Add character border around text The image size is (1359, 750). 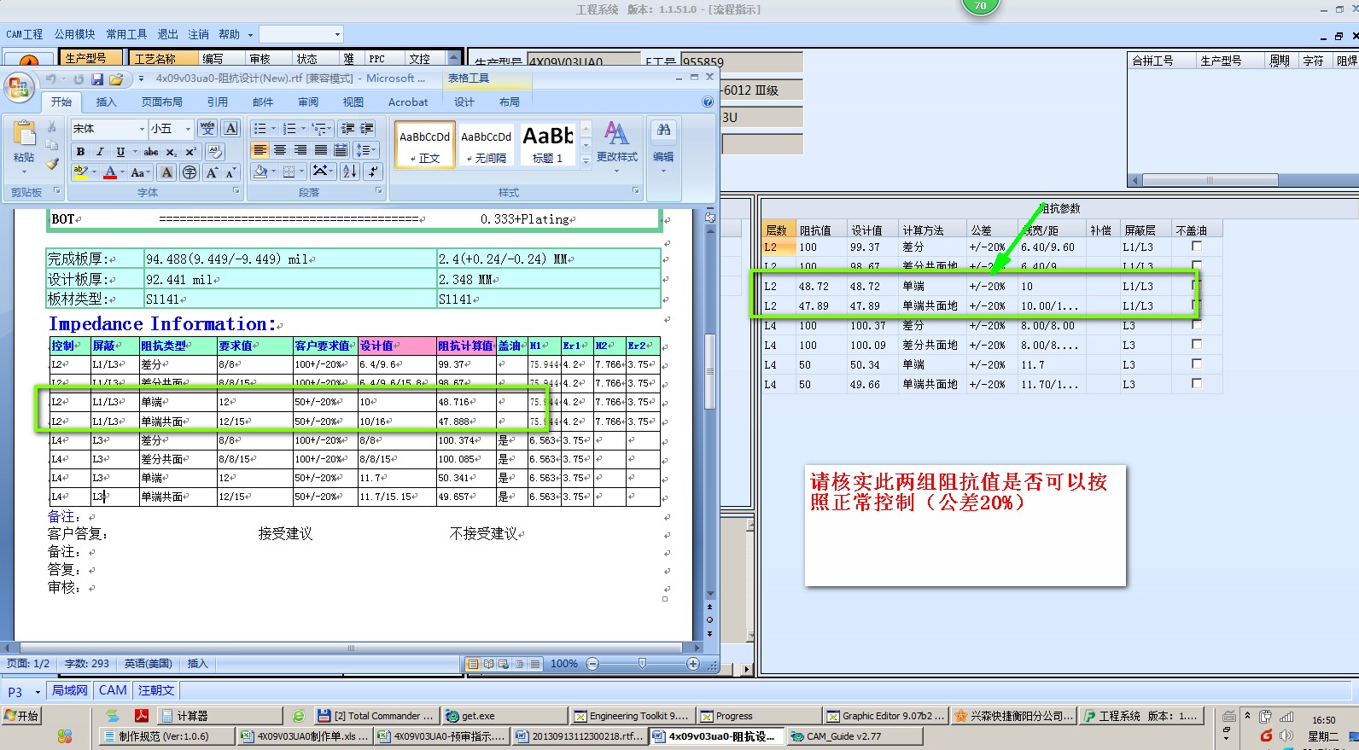(230, 128)
